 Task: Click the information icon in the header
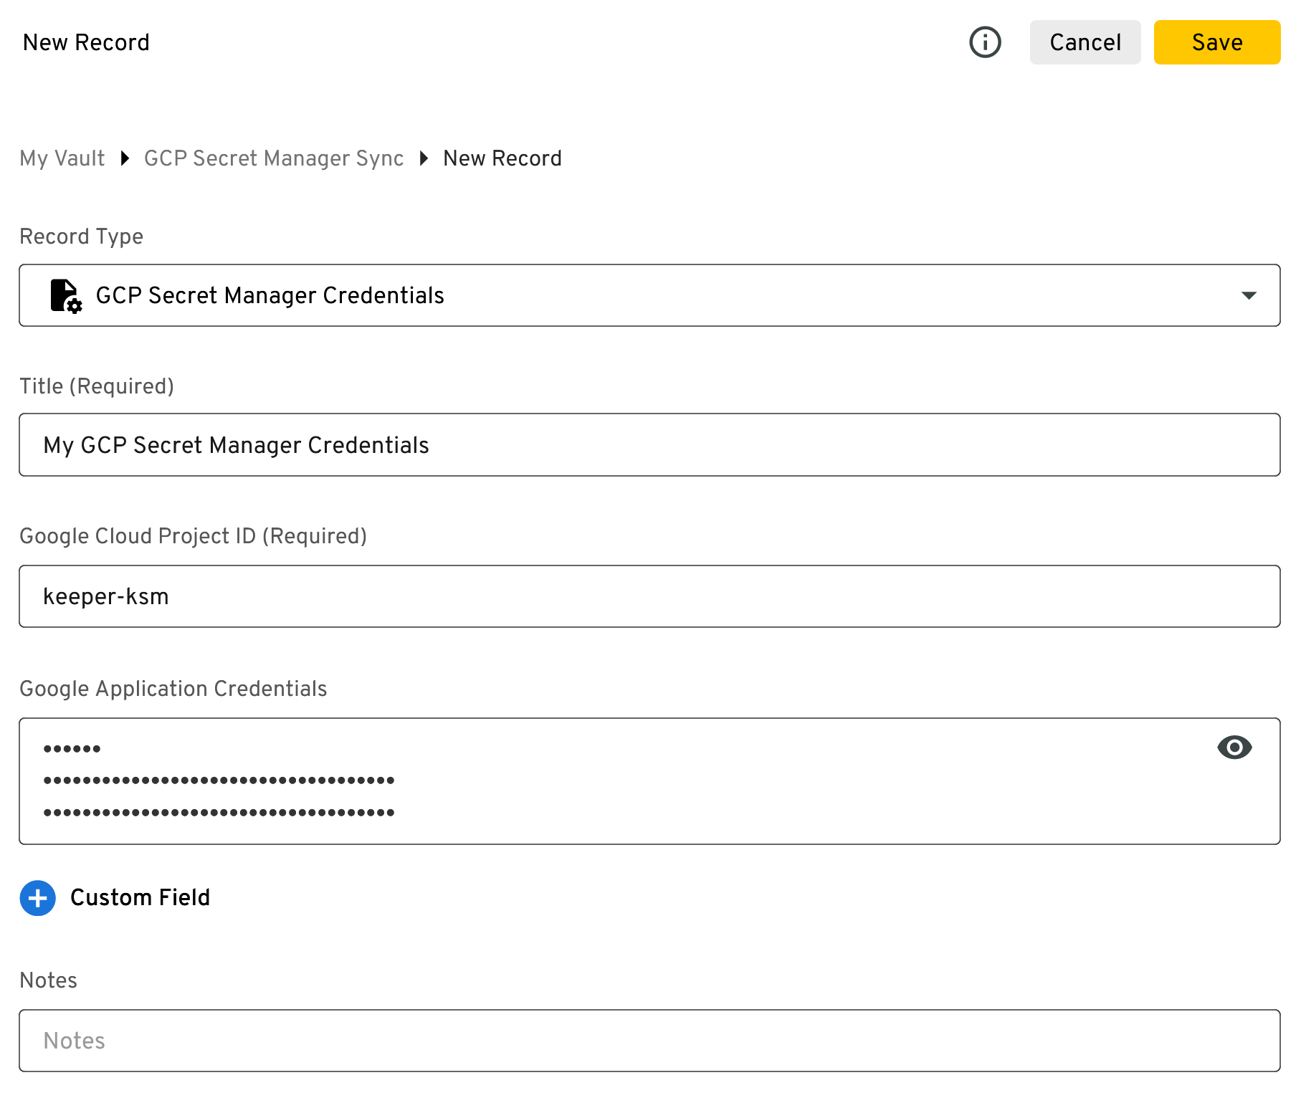985,42
